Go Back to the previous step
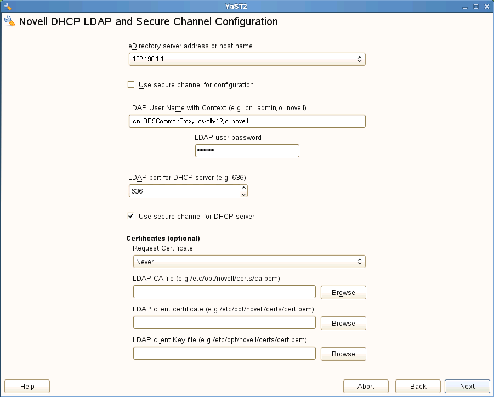 pyautogui.click(x=418, y=386)
